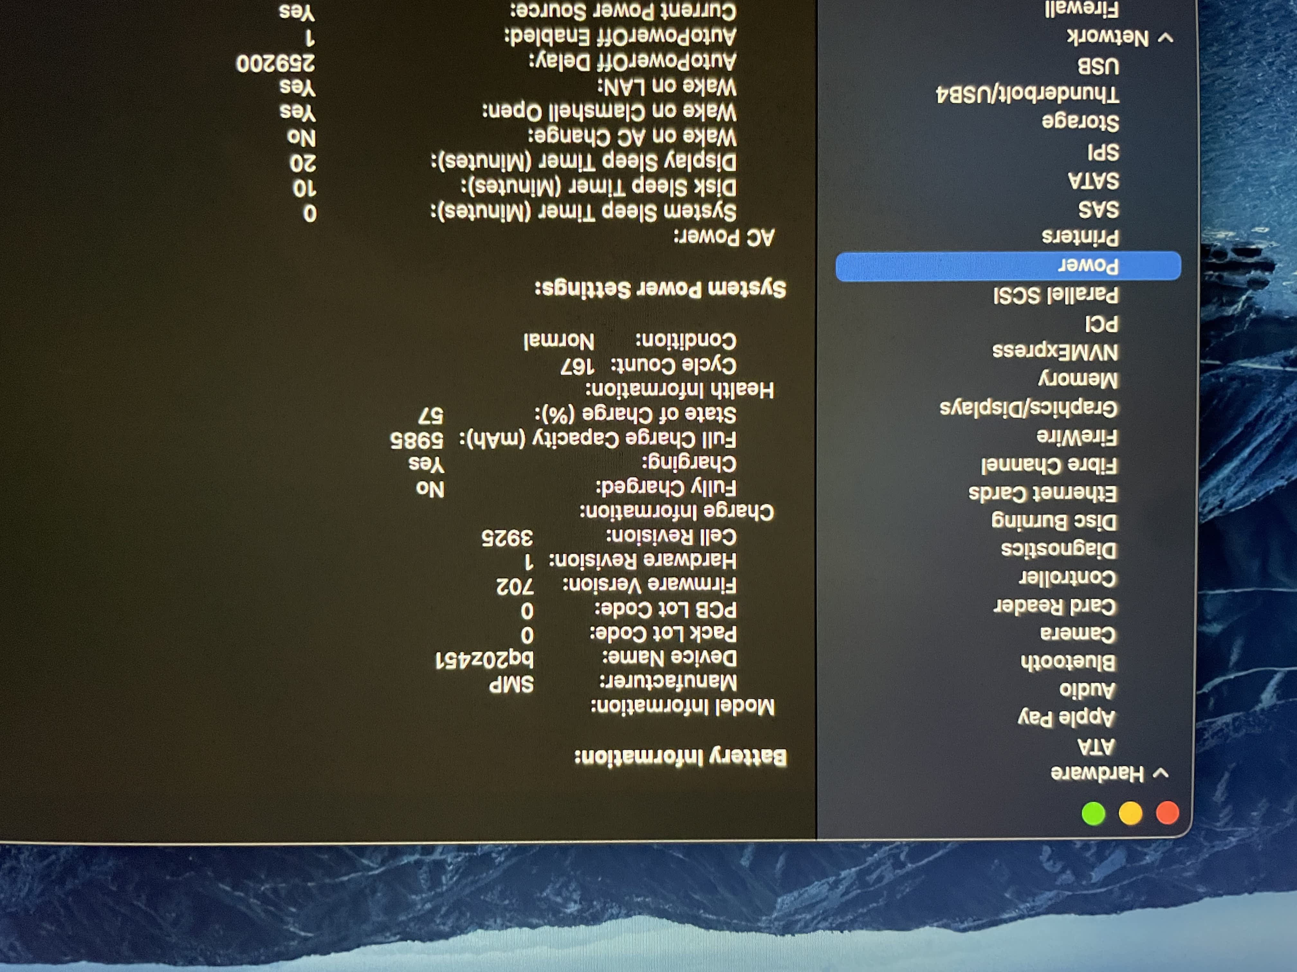Click the green zoom window button
1297x972 pixels.
click(1093, 813)
